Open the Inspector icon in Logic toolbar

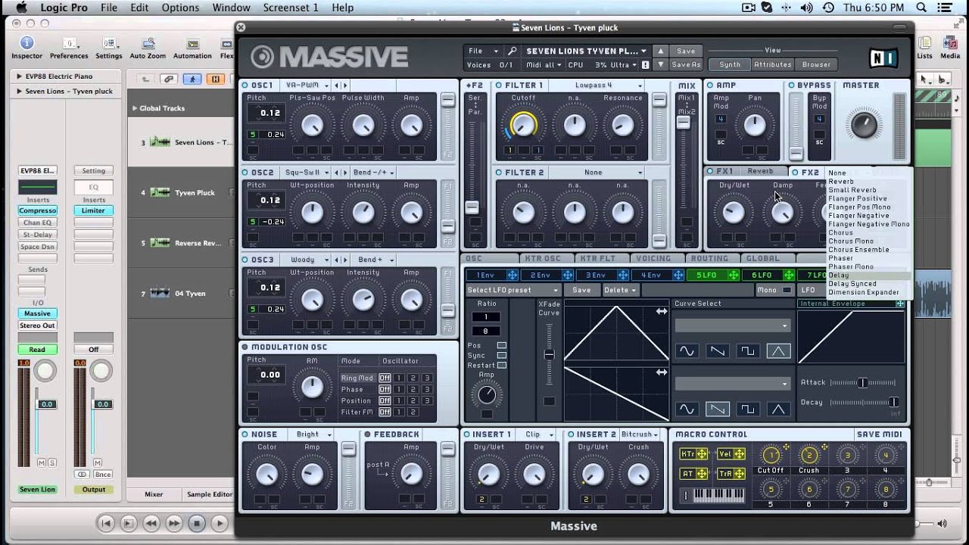[x=27, y=43]
